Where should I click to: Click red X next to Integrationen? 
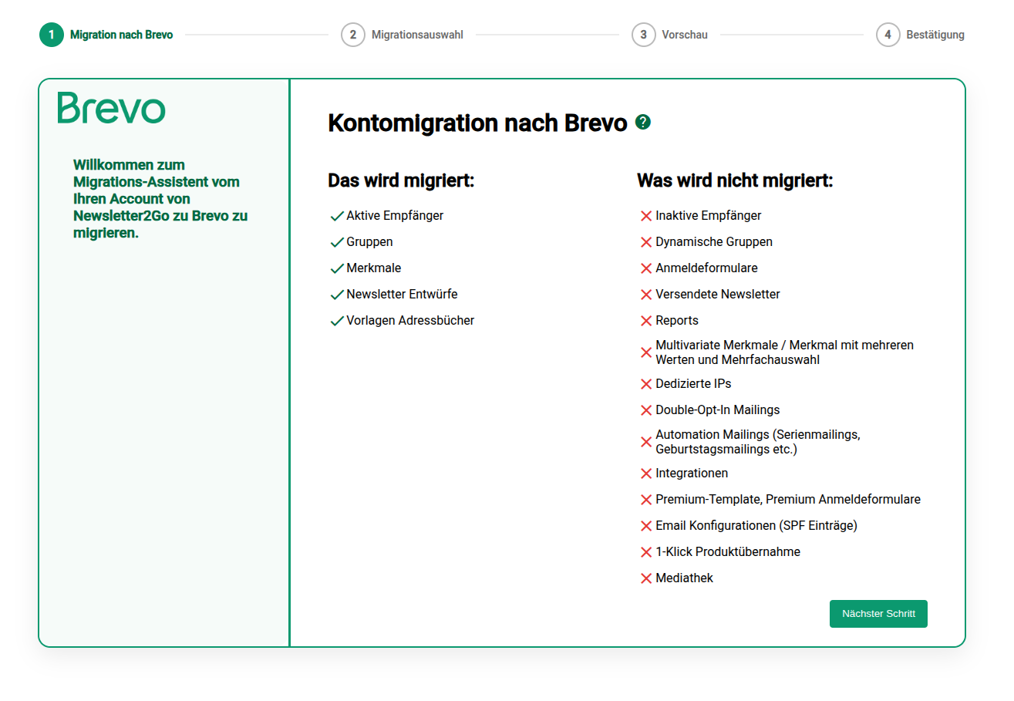click(x=646, y=474)
